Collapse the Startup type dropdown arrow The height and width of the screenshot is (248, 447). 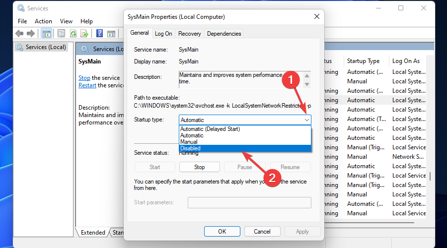[307, 120]
